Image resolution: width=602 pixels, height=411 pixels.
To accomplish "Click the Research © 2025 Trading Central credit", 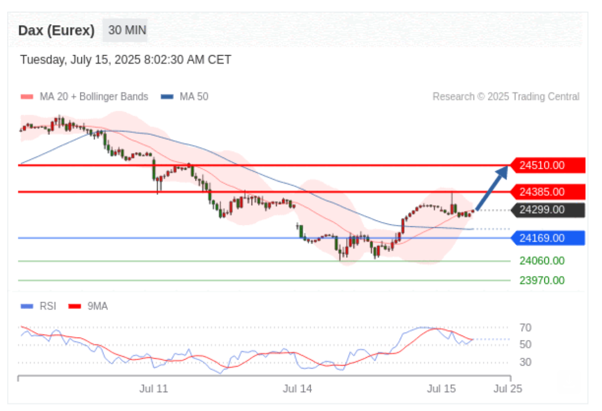I will [506, 97].
